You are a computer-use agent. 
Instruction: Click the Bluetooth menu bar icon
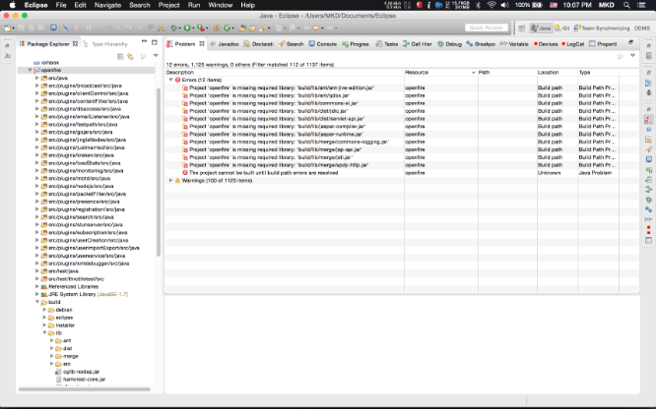click(x=478, y=5)
